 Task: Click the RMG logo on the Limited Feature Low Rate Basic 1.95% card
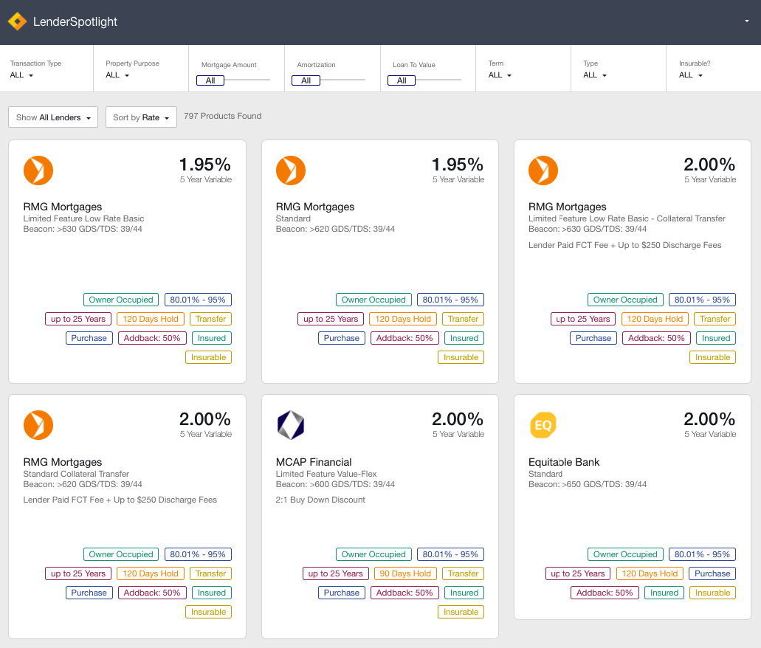click(x=38, y=170)
